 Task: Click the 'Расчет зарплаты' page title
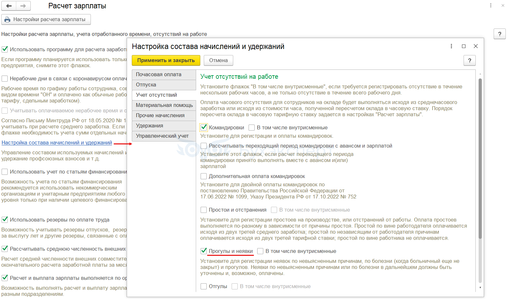pos(77,6)
